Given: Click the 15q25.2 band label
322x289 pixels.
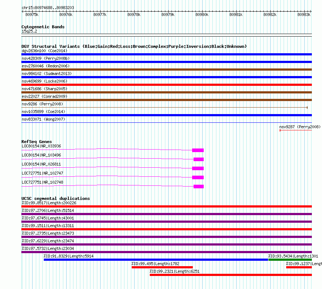Looking at the screenshot, I should [x=29, y=31].
